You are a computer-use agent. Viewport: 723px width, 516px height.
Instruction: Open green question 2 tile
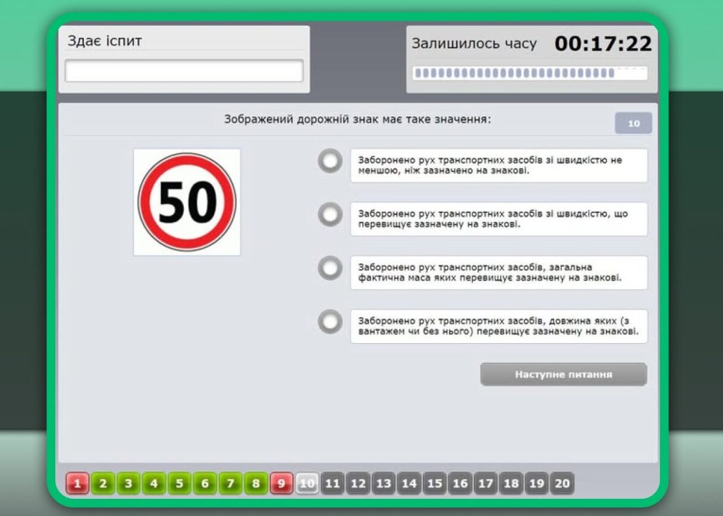pyautogui.click(x=103, y=483)
